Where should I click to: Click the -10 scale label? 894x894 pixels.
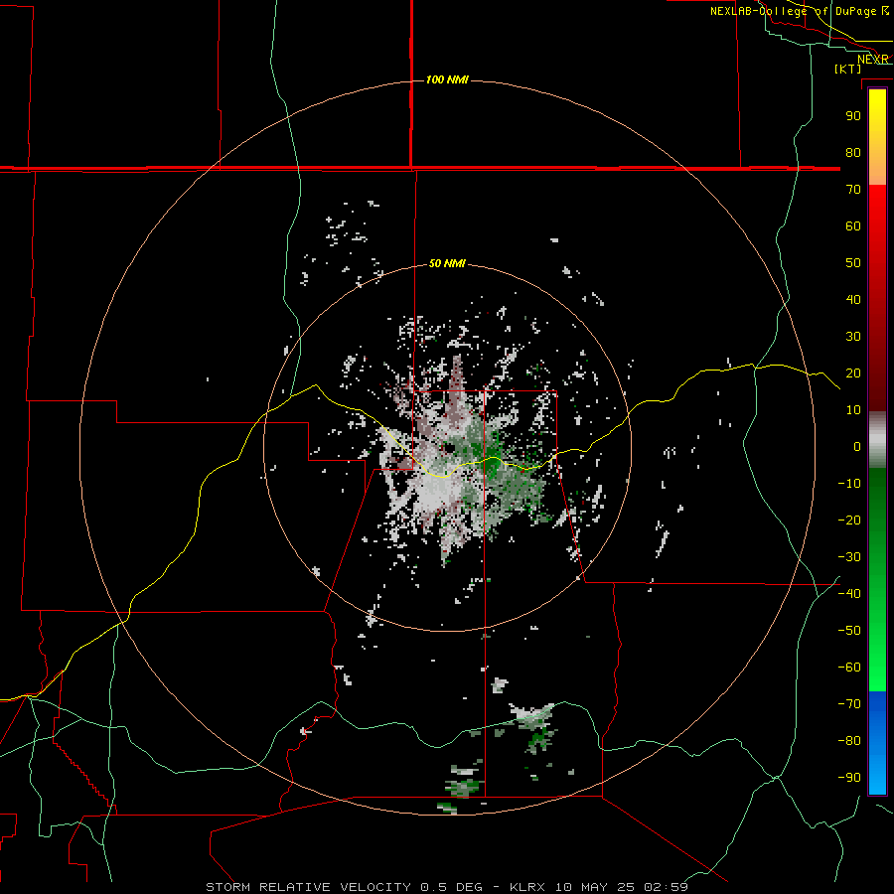point(849,484)
